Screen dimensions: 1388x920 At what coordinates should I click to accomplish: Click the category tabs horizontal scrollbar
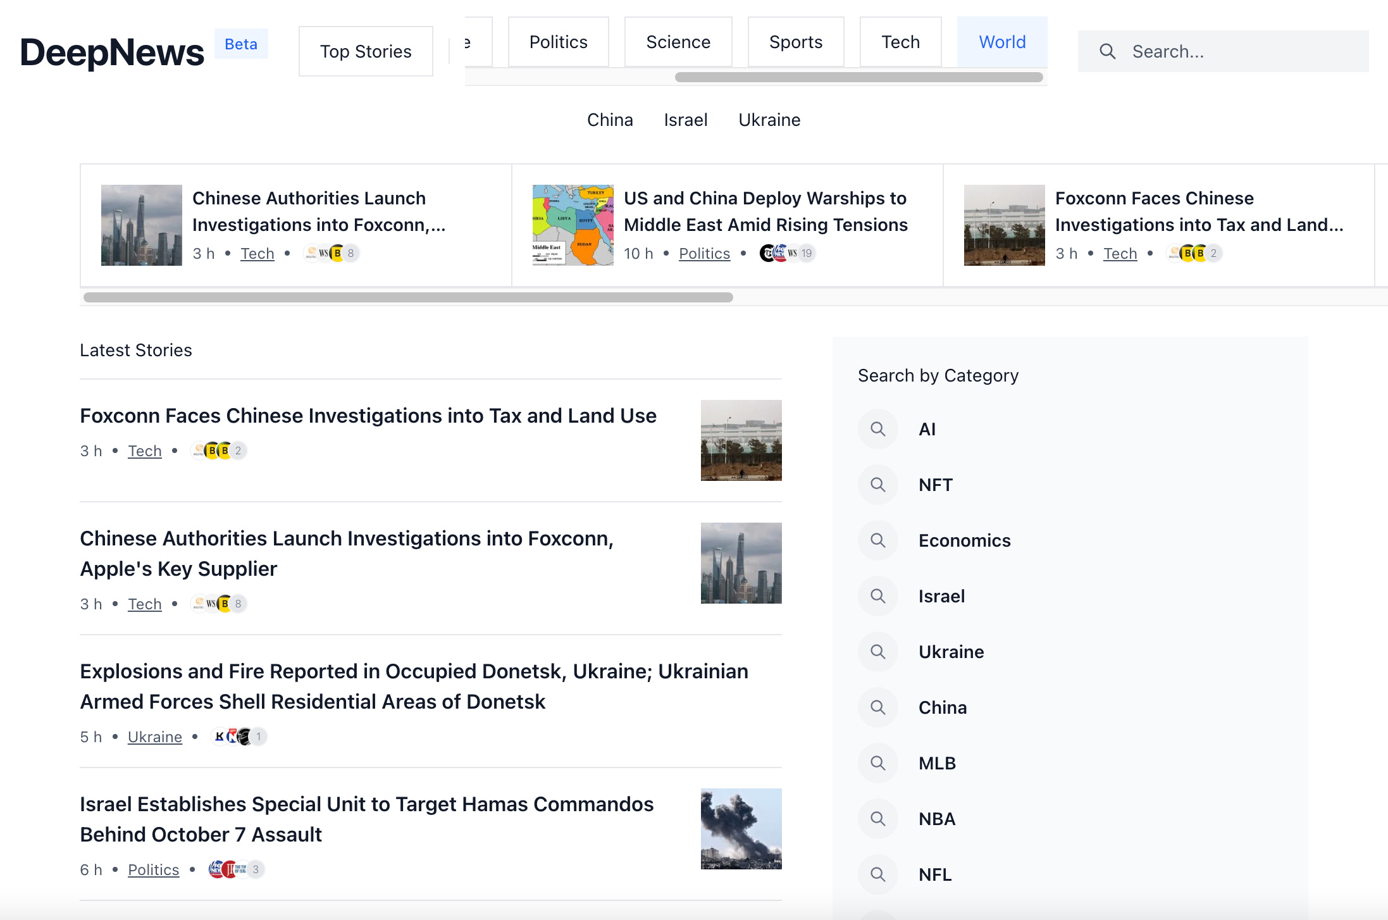(858, 77)
